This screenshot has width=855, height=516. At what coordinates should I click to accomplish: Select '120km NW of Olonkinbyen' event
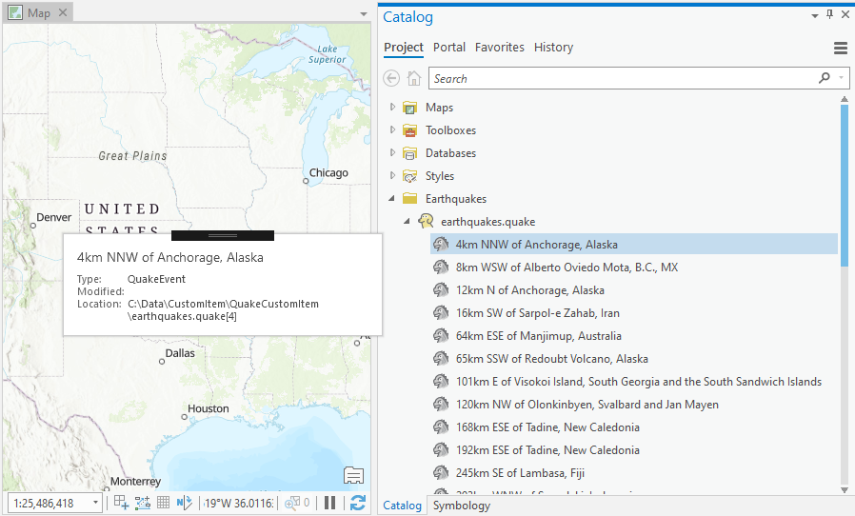587,405
